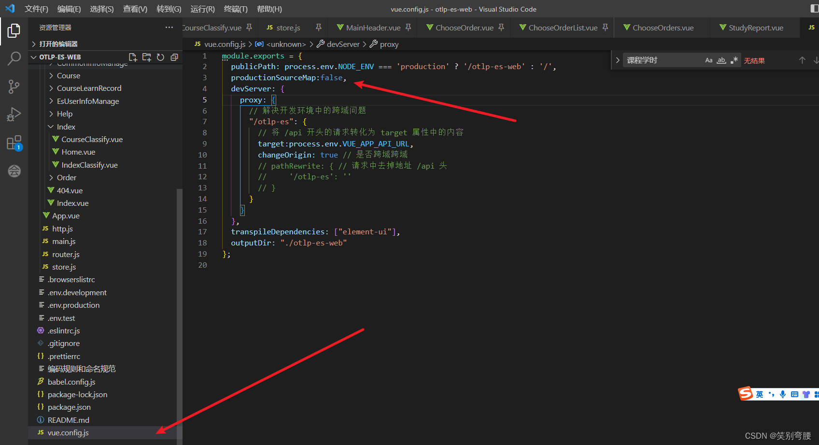Open the 选择(S) menu
The image size is (819, 445).
102,9
